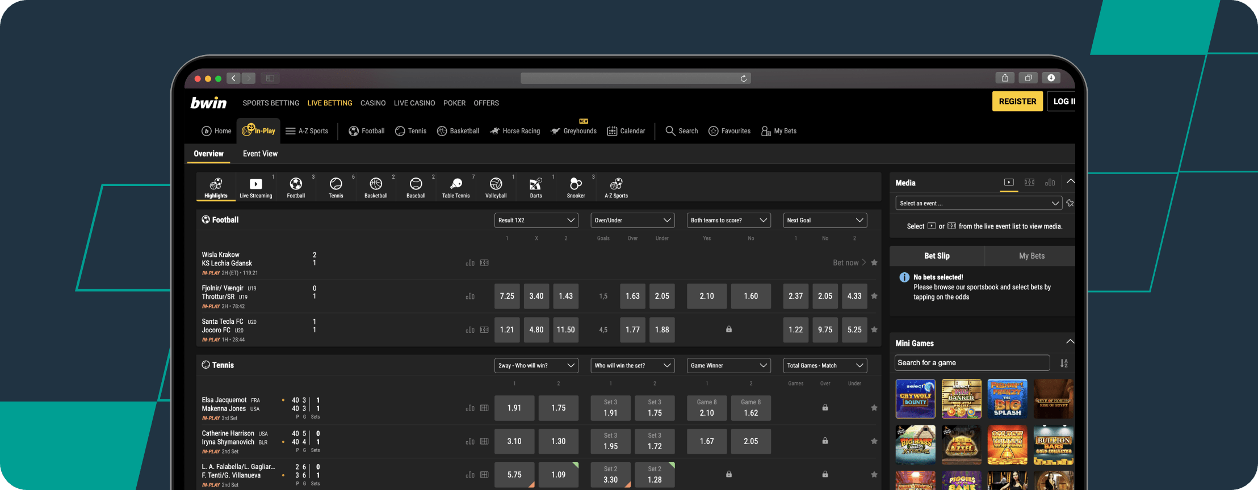Switch to the Overview tab

tap(208, 154)
